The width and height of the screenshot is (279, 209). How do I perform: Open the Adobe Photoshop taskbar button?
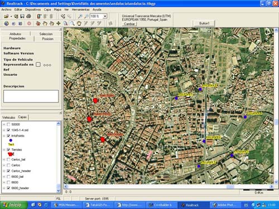pyautogui.click(x=225, y=205)
